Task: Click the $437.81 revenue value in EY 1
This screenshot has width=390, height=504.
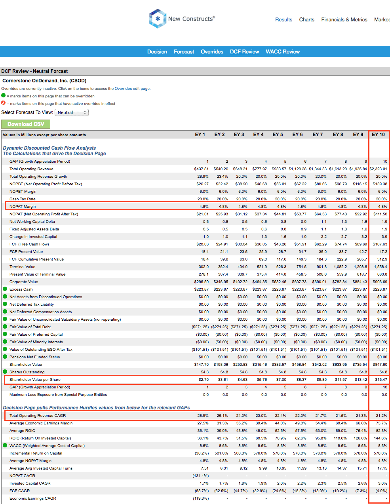Action: pyautogui.click(x=202, y=169)
